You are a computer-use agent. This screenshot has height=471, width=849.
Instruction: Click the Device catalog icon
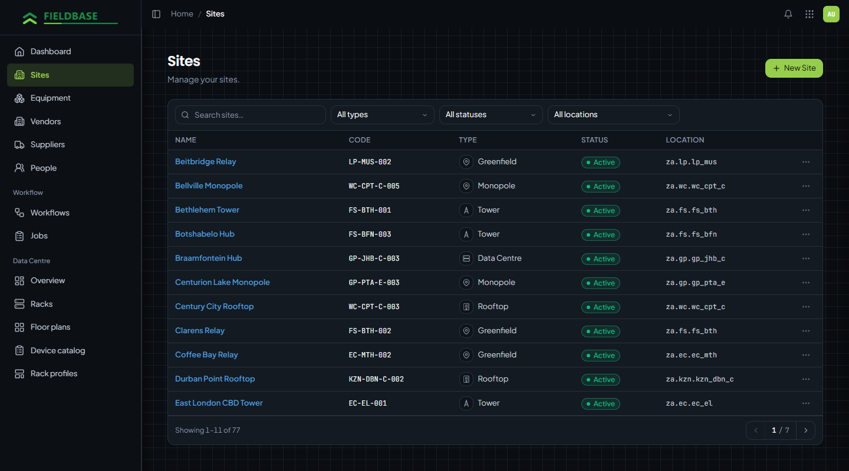pyautogui.click(x=19, y=351)
